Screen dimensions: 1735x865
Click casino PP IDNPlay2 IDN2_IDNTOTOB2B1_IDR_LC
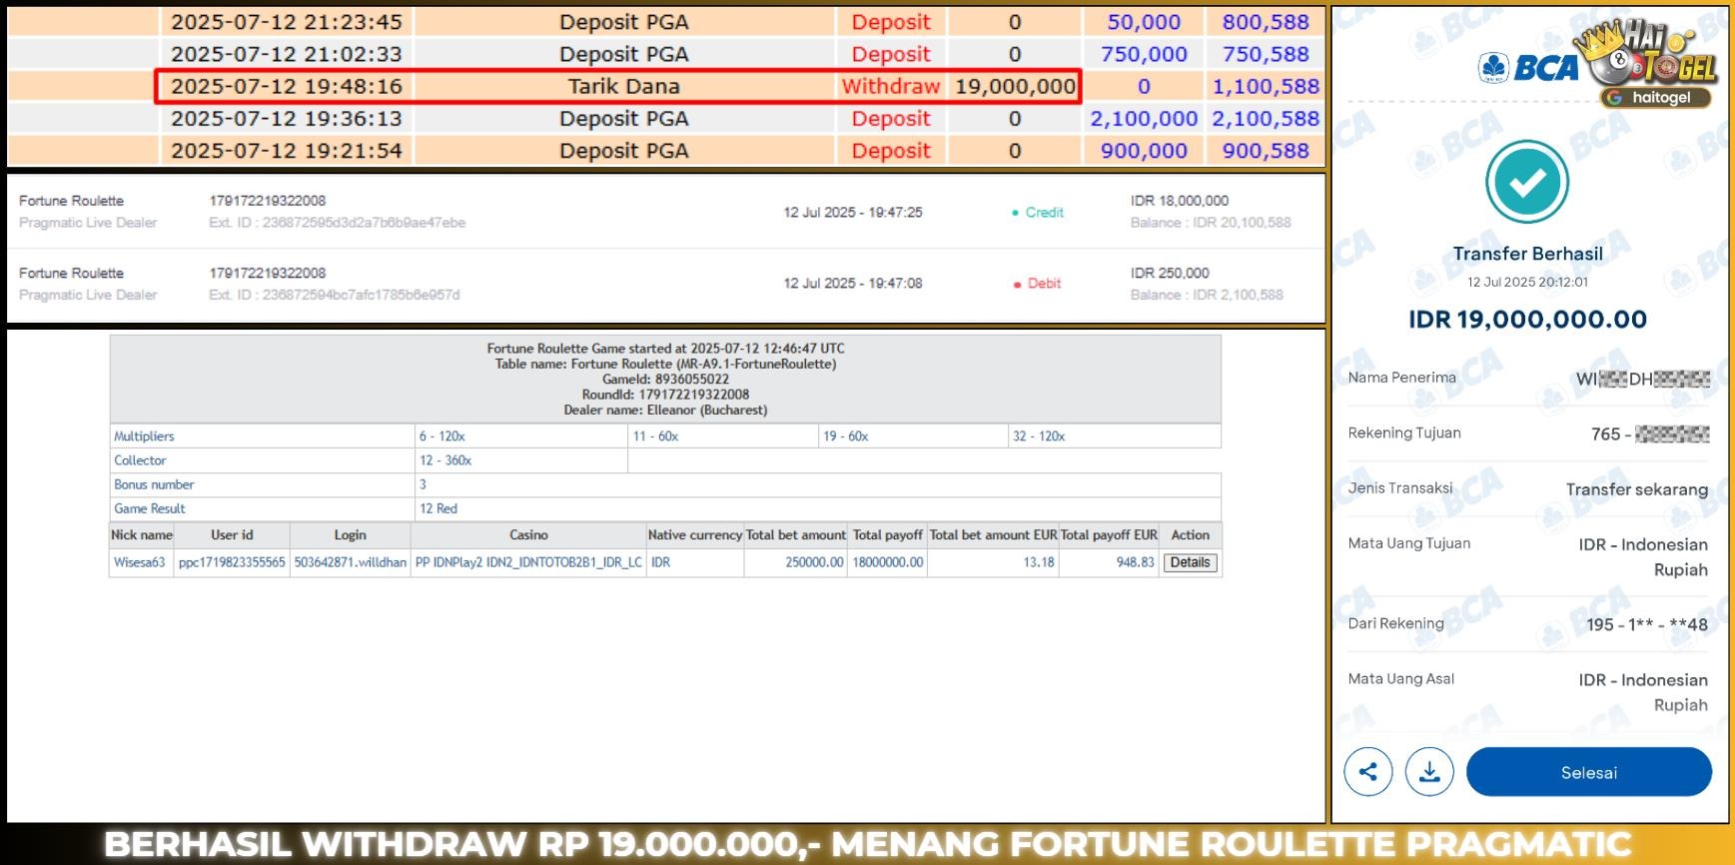528,562
